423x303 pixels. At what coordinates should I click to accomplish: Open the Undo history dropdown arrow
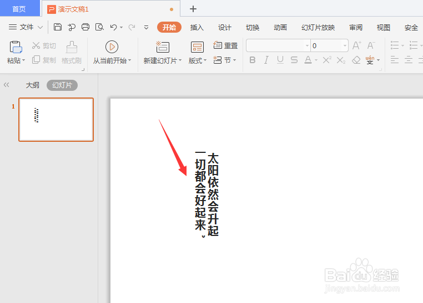(121, 27)
